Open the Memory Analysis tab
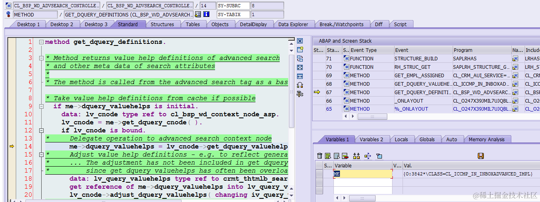 pos(487,139)
